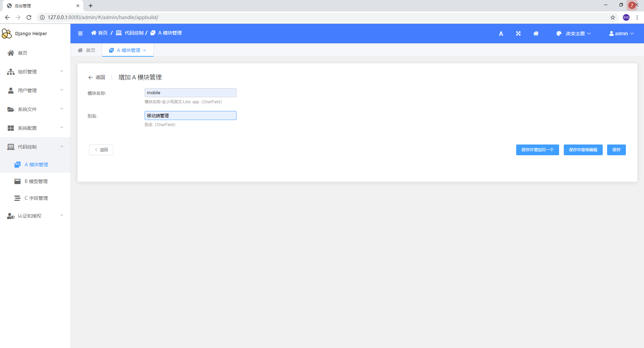The image size is (644, 348).
Task: Click the font size 'A' header icon
Action: (501, 34)
